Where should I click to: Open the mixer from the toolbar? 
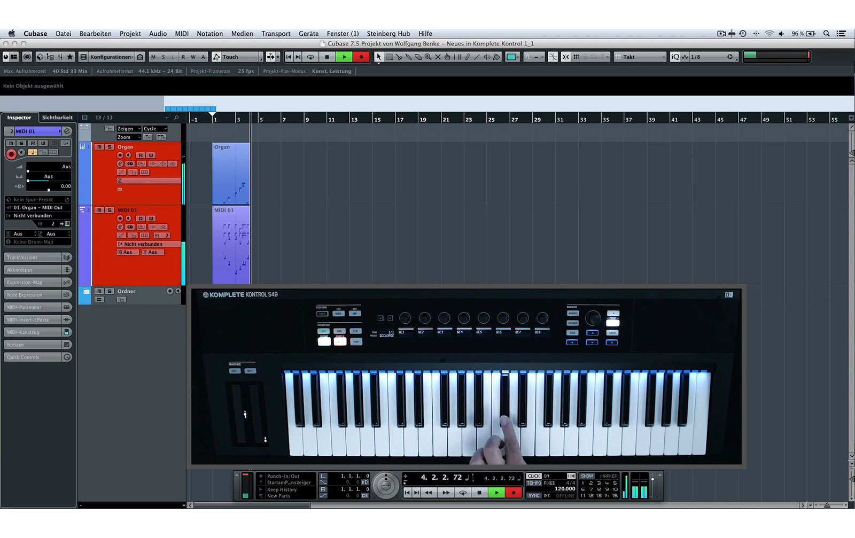pos(60,57)
